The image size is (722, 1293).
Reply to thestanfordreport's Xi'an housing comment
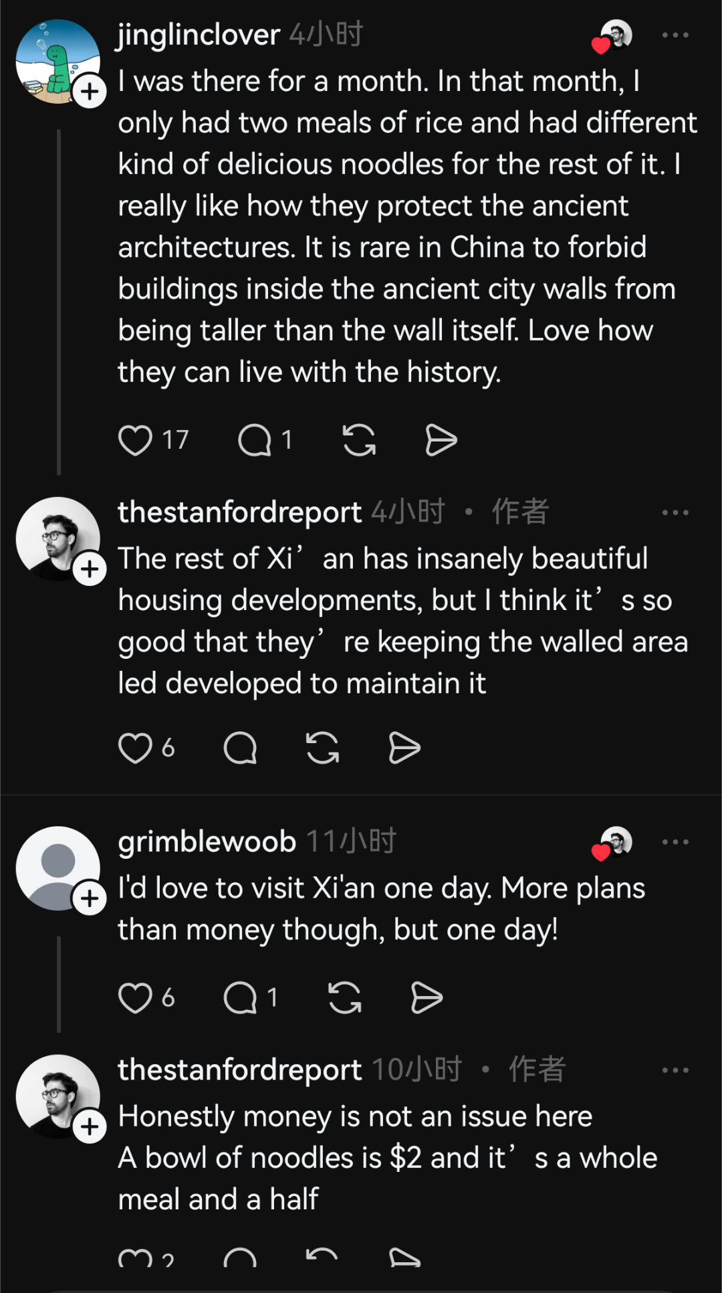(x=240, y=748)
